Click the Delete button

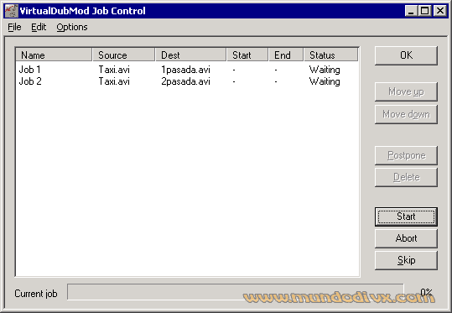tap(406, 177)
